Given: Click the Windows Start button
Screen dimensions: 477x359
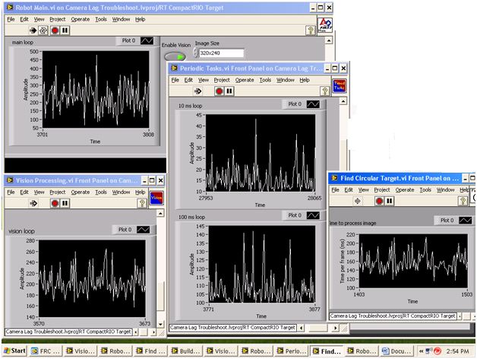Looking at the screenshot, I should (x=14, y=351).
